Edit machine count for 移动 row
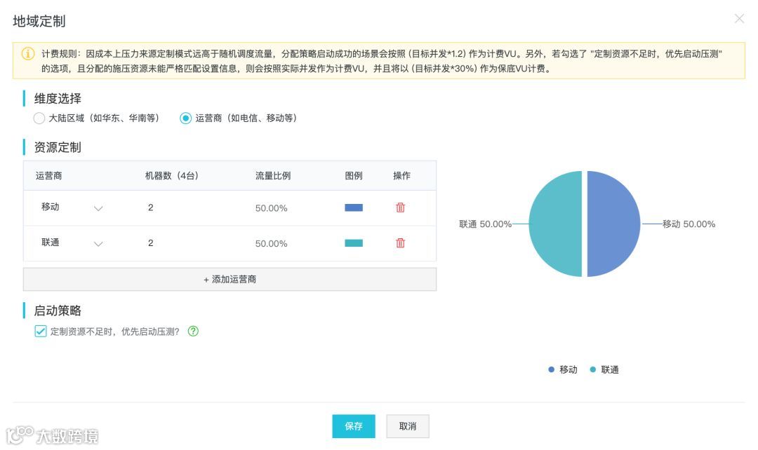Image resolution: width=758 pixels, height=450 pixels. click(x=151, y=207)
